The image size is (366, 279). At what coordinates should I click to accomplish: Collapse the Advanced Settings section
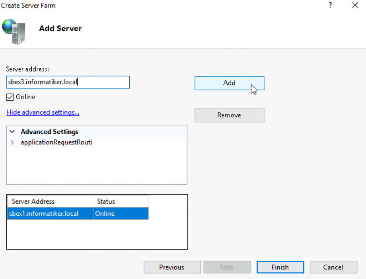tap(12, 131)
